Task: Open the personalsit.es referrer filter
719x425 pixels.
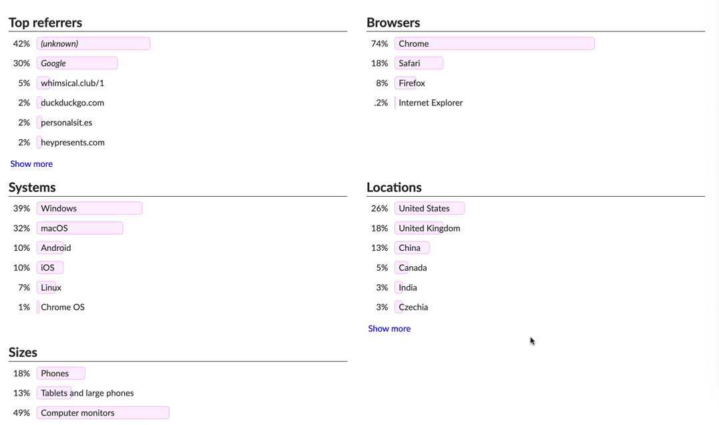Action: click(x=65, y=122)
